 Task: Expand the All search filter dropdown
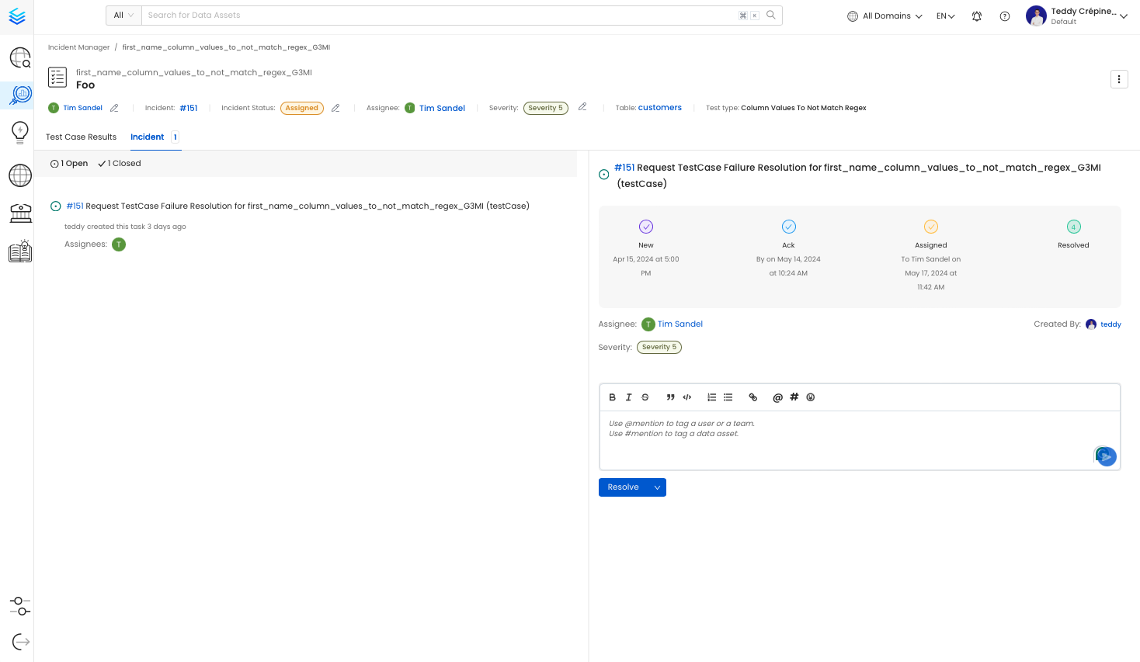coord(123,15)
